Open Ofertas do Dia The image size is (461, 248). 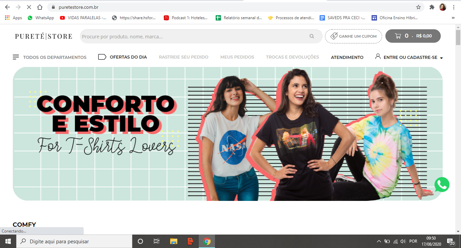(x=123, y=57)
